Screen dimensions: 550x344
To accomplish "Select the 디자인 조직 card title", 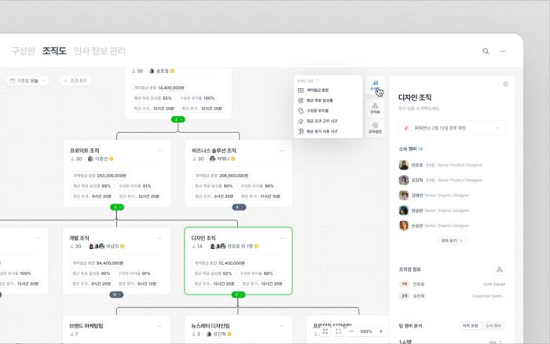I will coord(203,238).
